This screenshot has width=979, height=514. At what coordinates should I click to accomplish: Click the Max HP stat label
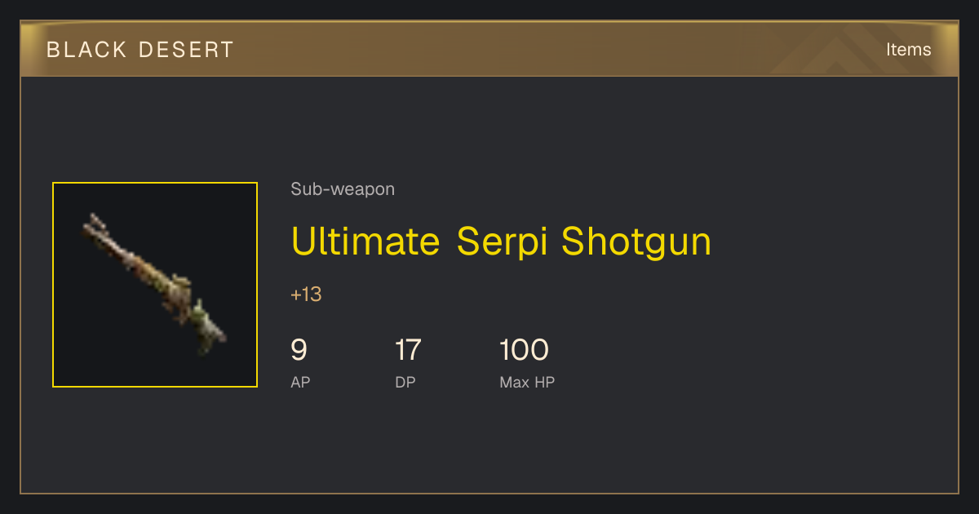pos(527,382)
